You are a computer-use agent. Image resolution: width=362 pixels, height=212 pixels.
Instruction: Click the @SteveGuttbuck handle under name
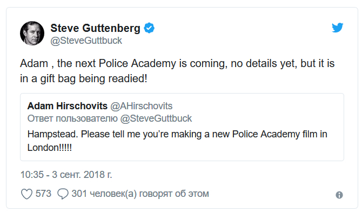pyautogui.click(x=86, y=41)
